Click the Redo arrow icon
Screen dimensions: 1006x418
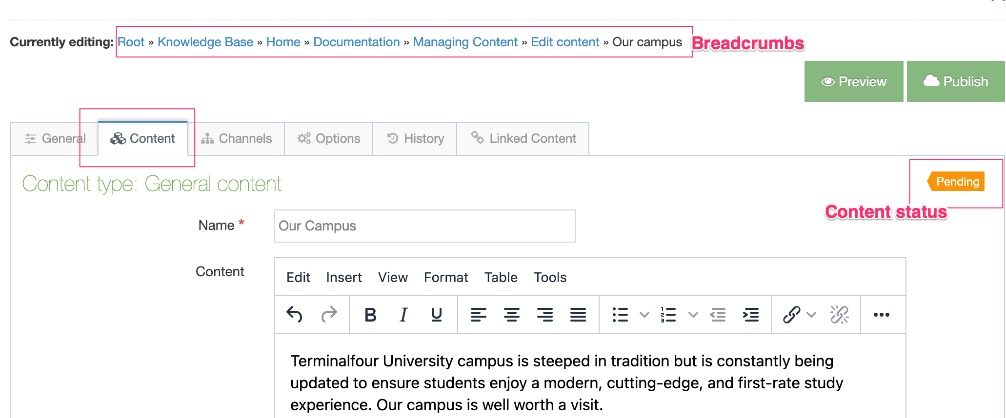click(329, 315)
